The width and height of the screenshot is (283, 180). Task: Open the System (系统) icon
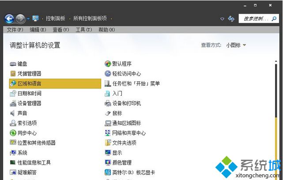pos(13,153)
